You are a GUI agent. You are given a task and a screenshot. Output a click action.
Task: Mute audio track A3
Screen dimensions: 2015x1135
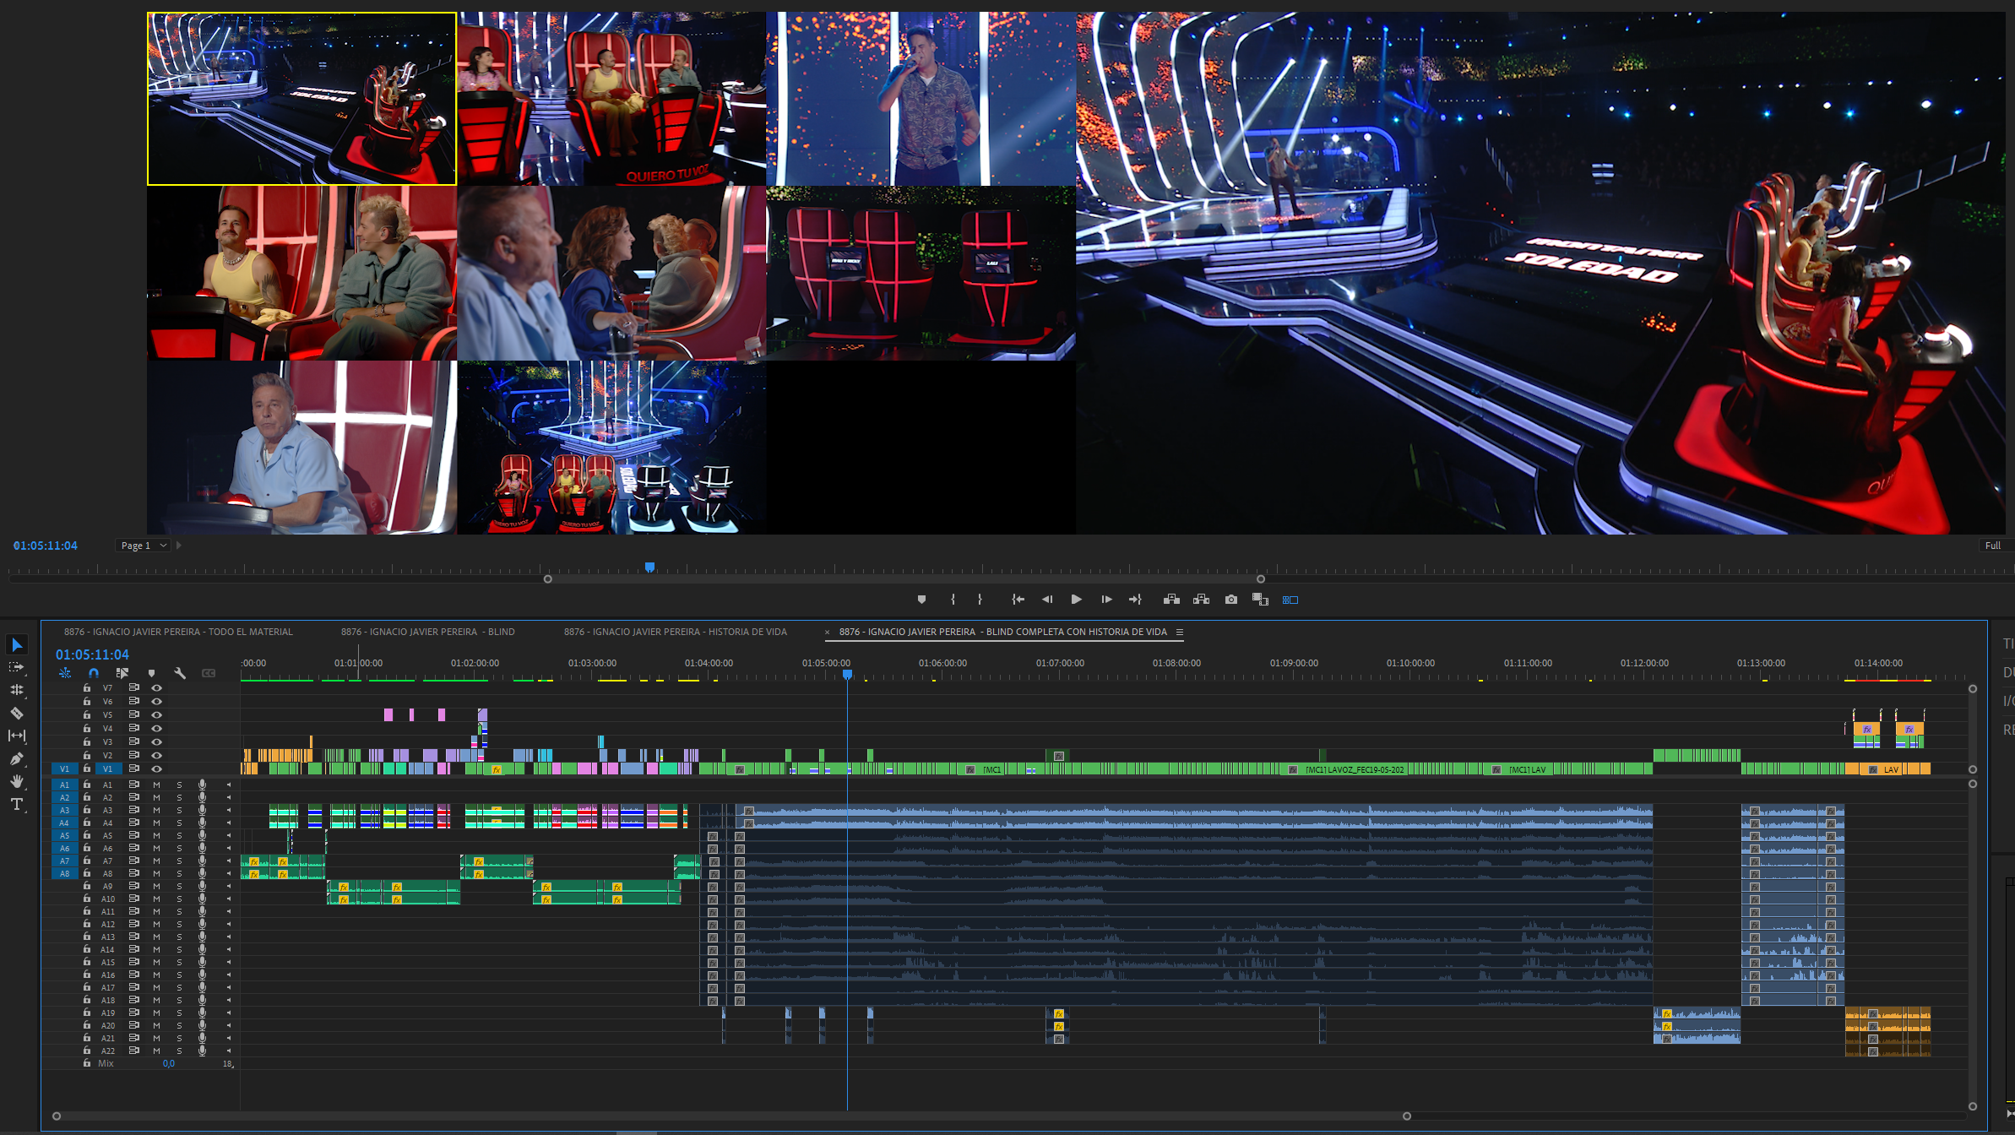pyautogui.click(x=156, y=810)
